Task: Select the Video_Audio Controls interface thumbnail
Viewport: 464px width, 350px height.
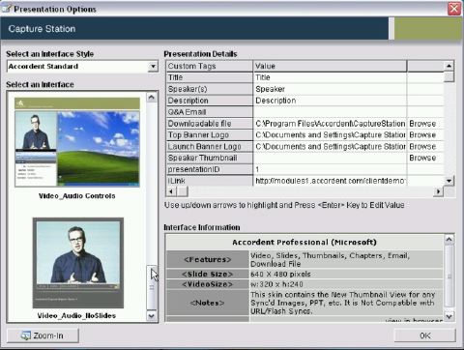Action: [77, 142]
